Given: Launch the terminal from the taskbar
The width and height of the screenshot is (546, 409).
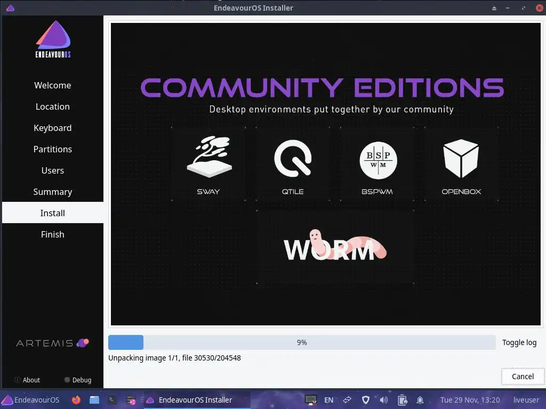Looking at the screenshot, I should (112, 400).
